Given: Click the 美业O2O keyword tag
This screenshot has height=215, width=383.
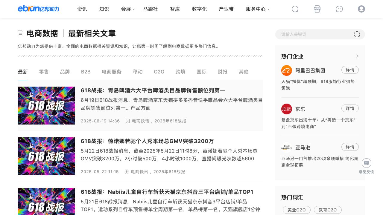Looking at the screenshot, I should pyautogui.click(x=297, y=210).
